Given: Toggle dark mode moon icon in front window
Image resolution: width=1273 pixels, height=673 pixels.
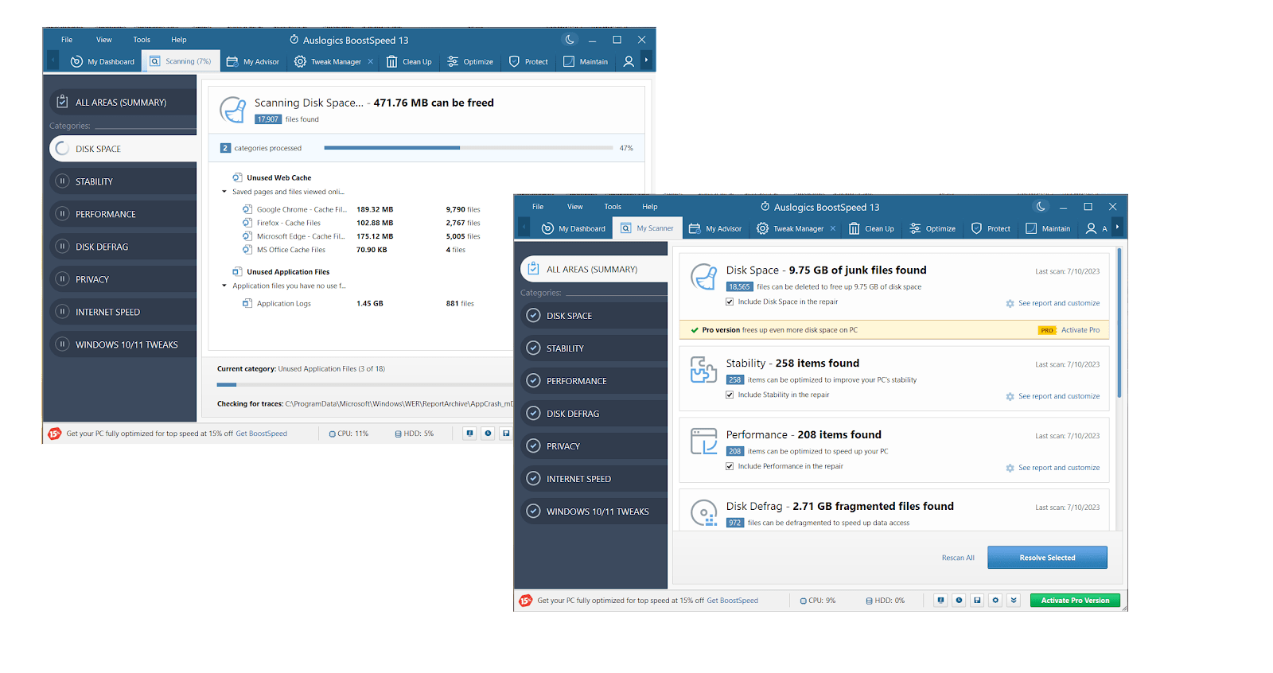Looking at the screenshot, I should [1040, 207].
